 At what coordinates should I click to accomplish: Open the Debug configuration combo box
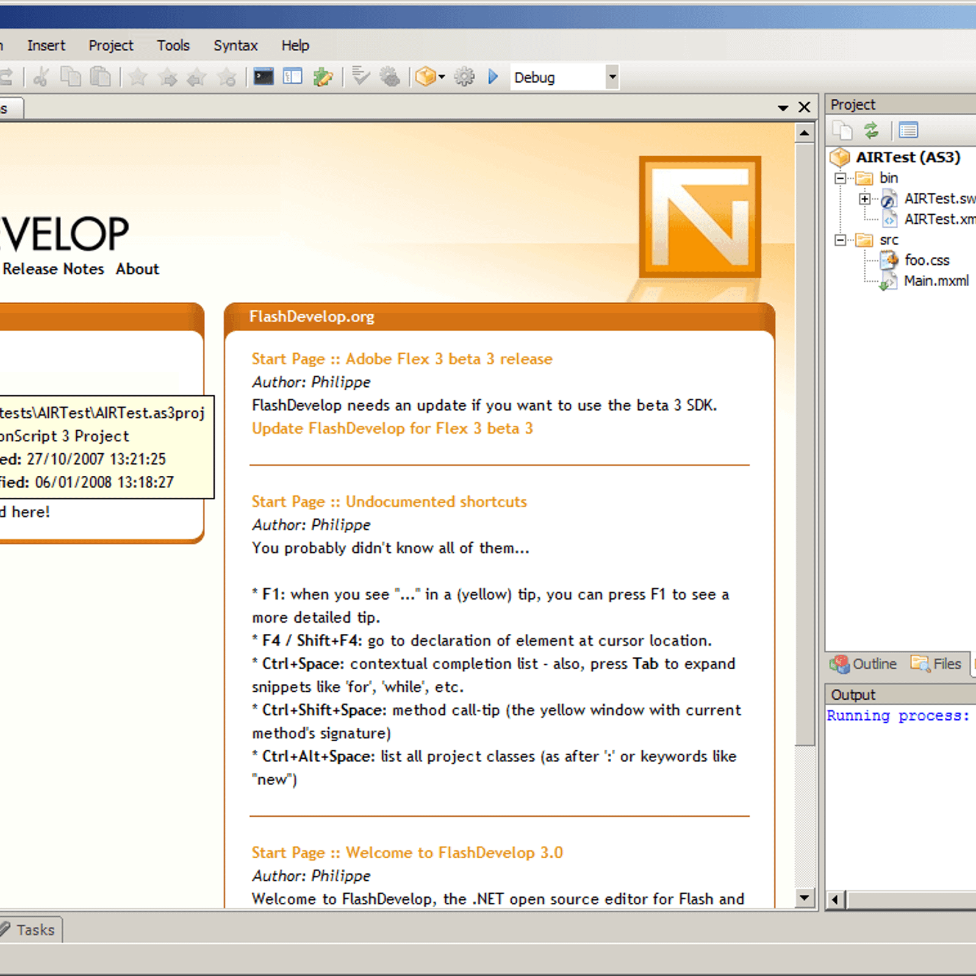pyautogui.click(x=564, y=77)
